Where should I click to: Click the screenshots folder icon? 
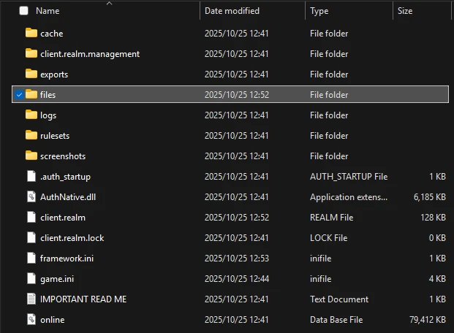(31, 156)
